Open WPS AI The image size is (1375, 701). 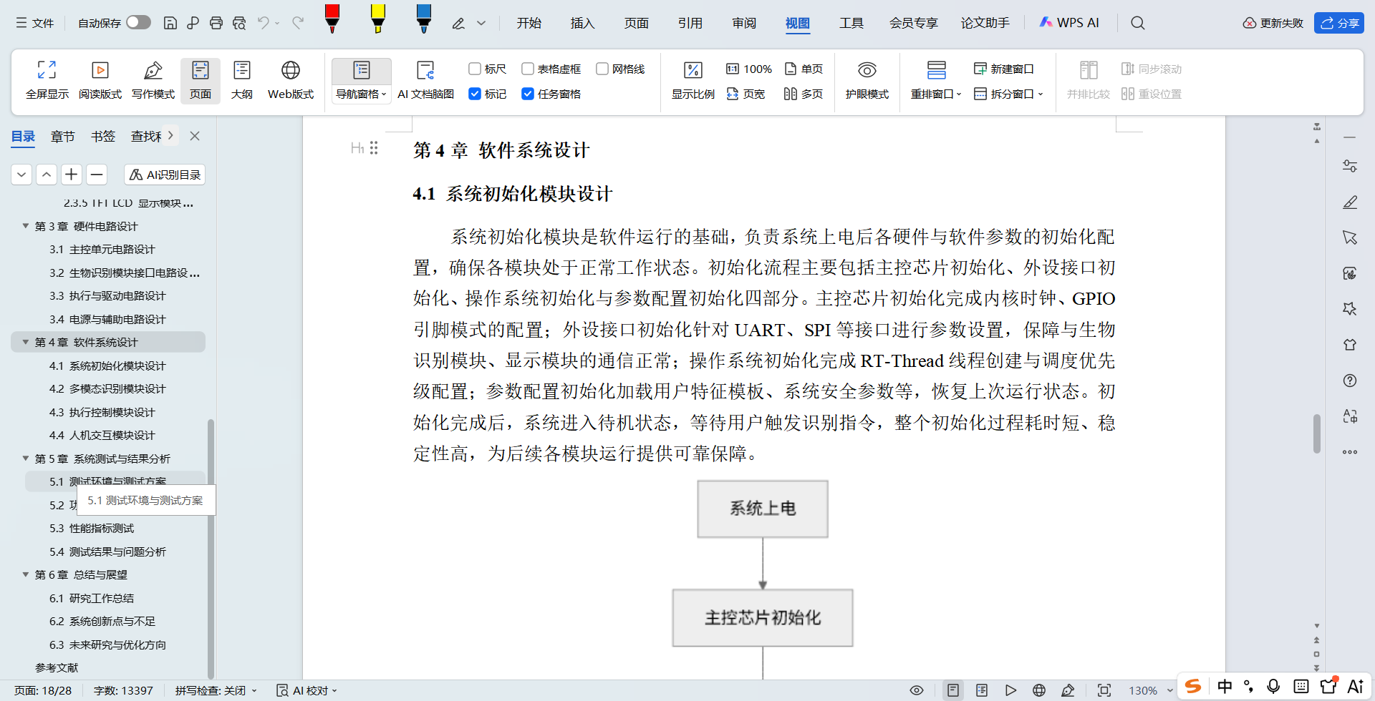[x=1068, y=23]
